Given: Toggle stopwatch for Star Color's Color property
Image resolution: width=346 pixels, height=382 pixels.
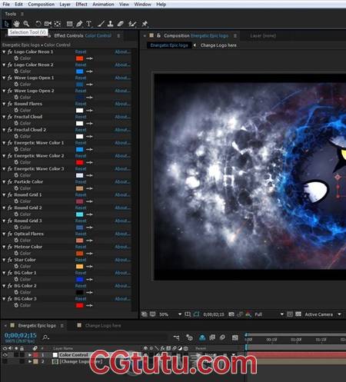Looking at the screenshot, I should coord(16,266).
